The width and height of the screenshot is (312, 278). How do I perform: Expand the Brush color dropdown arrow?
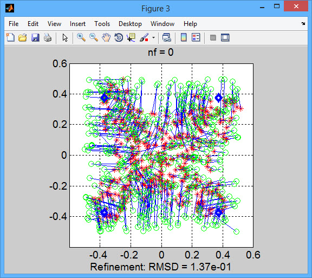pyautogui.click(x=153, y=37)
